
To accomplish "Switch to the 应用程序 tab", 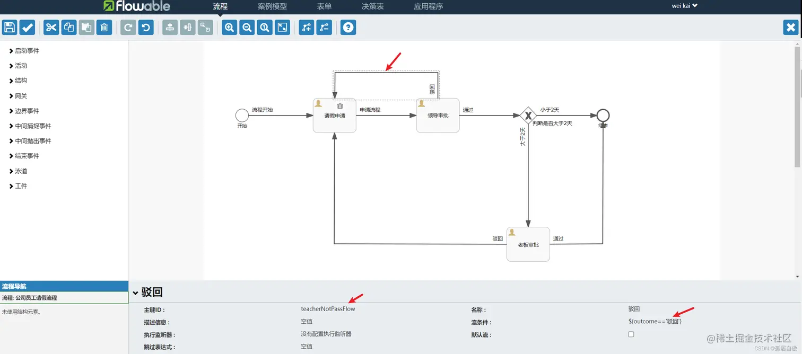I will point(429,6).
